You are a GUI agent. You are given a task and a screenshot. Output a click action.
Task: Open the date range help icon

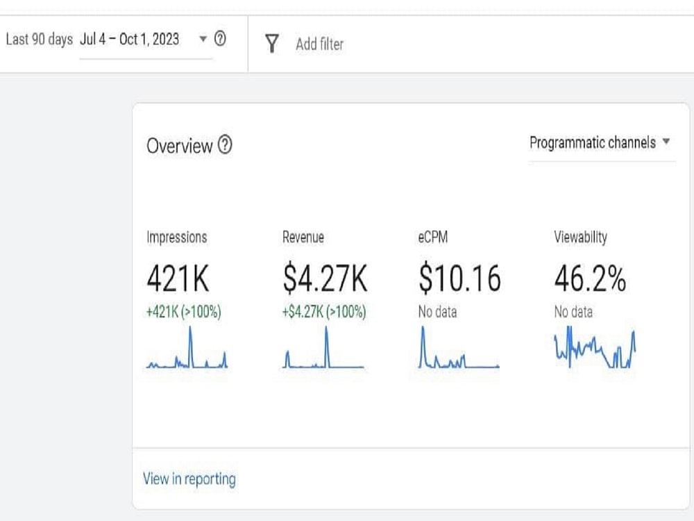tap(220, 39)
